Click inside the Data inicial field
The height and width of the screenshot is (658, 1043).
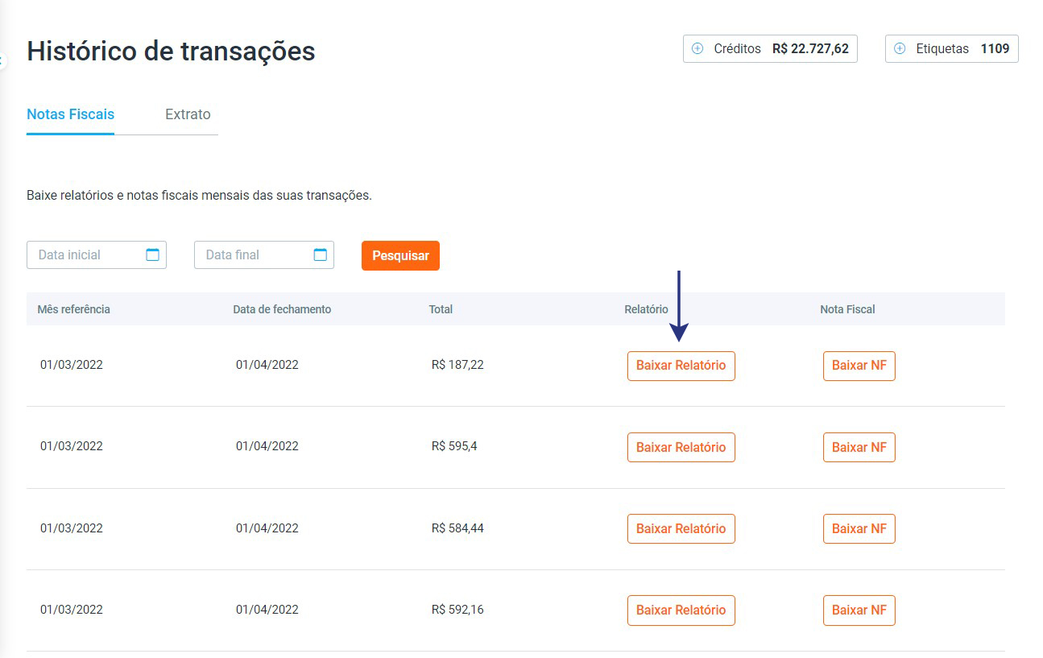click(85, 255)
